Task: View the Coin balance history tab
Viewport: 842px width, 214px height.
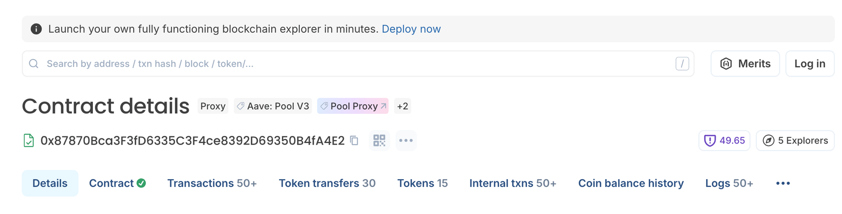Action: coord(630,183)
